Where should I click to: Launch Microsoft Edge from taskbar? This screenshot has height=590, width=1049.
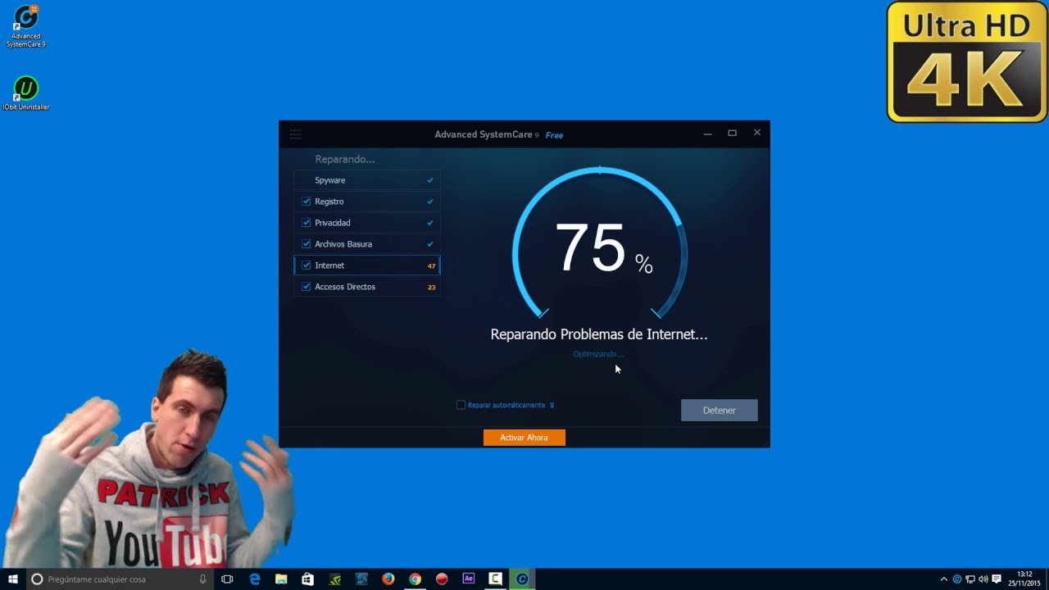[x=255, y=579]
